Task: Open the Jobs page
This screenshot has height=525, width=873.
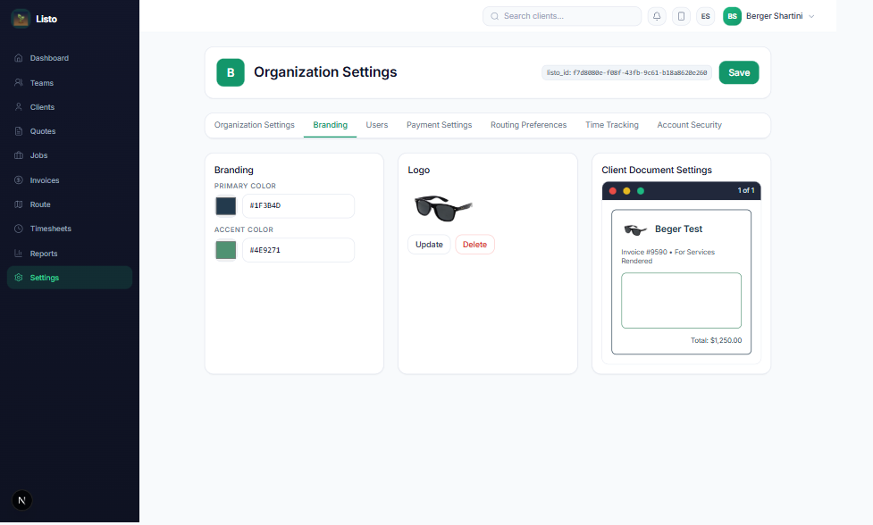Action: (70, 155)
